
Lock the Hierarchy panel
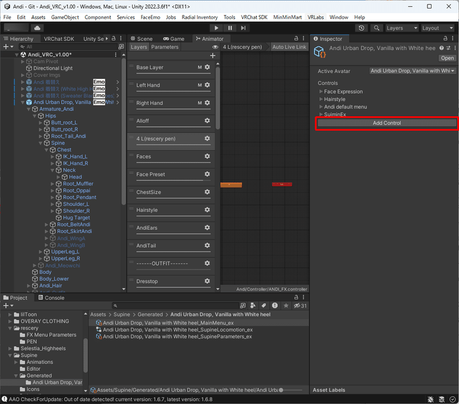pos(114,39)
